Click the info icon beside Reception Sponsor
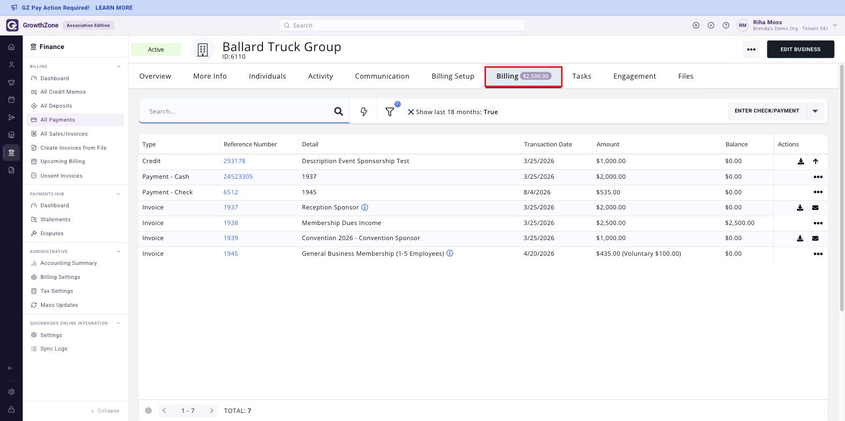845x421 pixels. pyautogui.click(x=365, y=207)
